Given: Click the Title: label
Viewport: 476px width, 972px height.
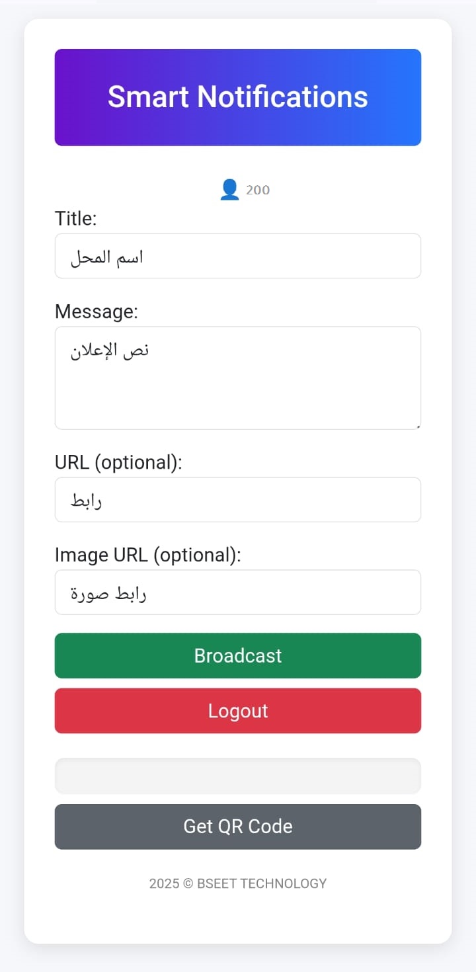Looking at the screenshot, I should coord(75,218).
